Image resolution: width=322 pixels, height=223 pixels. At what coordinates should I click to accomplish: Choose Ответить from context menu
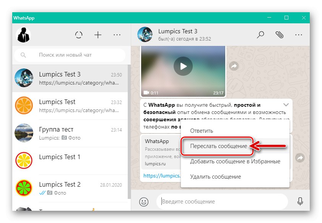click(235, 131)
